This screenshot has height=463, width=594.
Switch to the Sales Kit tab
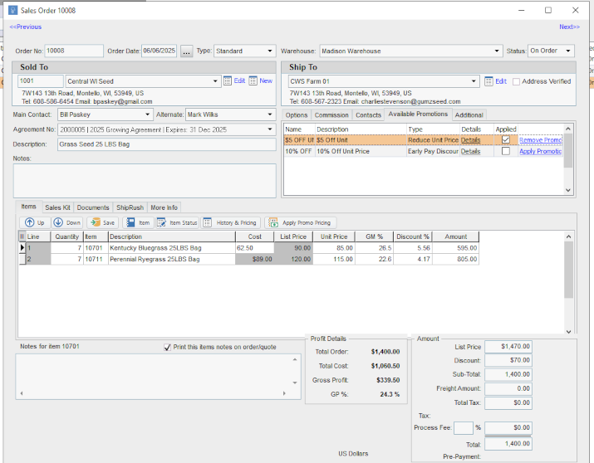point(57,207)
